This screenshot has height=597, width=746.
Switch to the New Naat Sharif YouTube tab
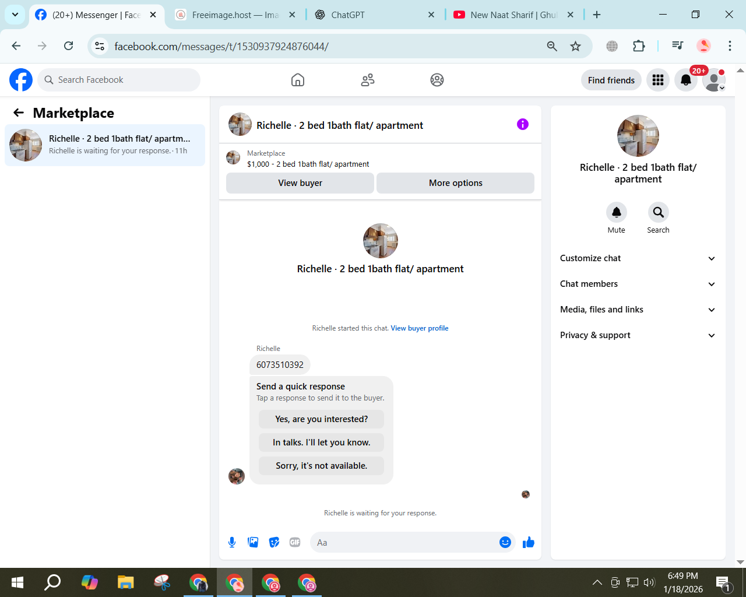tap(513, 15)
